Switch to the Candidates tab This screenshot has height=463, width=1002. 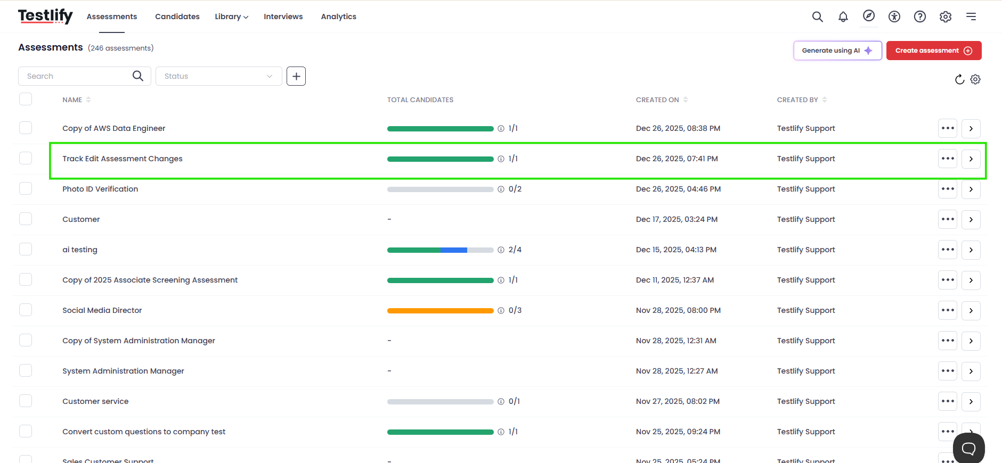click(177, 16)
